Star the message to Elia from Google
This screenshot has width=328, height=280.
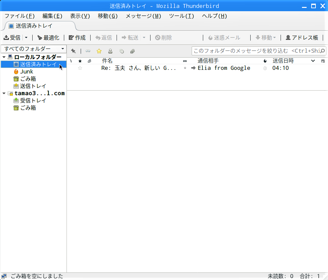[x=80, y=68]
